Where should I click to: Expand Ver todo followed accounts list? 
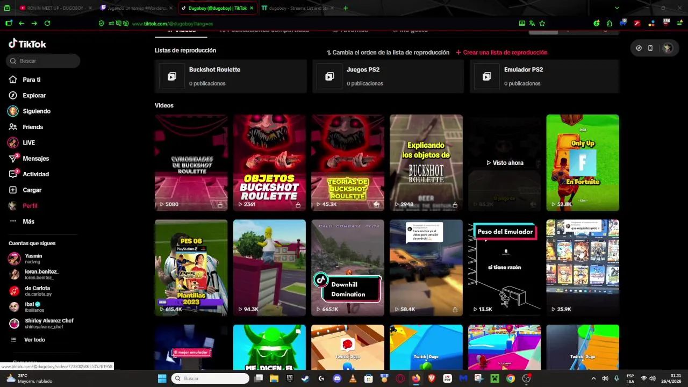28,340
